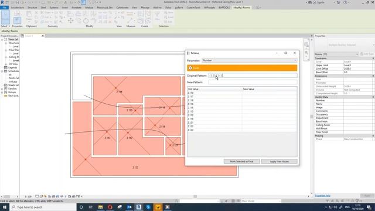Select Sheets (all) in Project Browser
Screen dimensions: 375x211
tap(13, 85)
